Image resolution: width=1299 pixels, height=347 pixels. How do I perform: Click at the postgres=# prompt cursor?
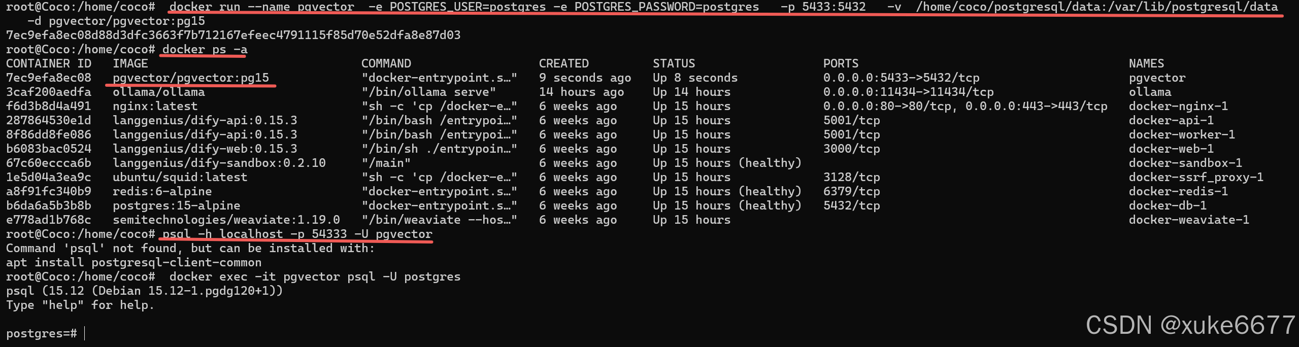85,333
